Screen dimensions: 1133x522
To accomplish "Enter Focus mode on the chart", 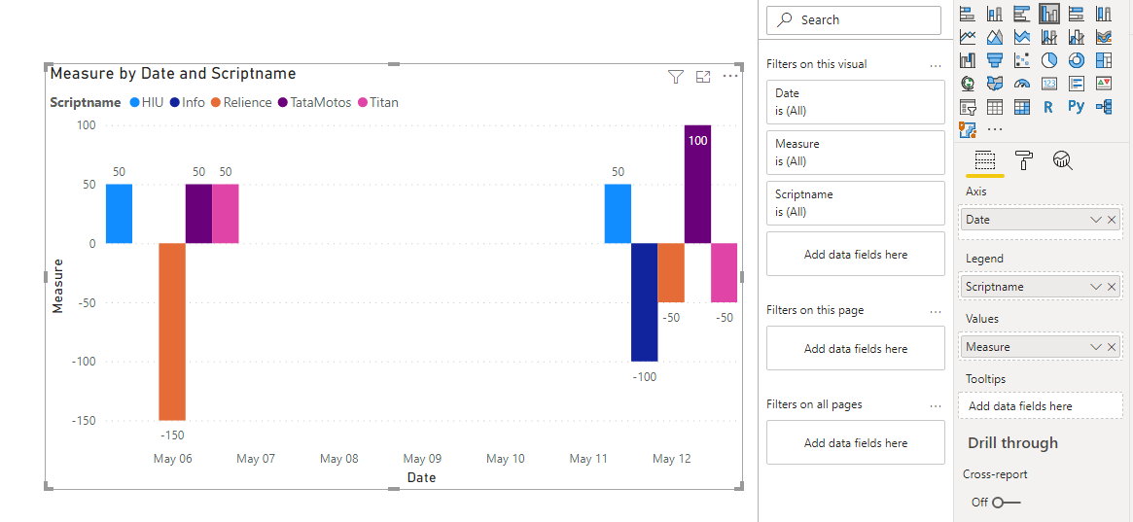I will point(703,77).
